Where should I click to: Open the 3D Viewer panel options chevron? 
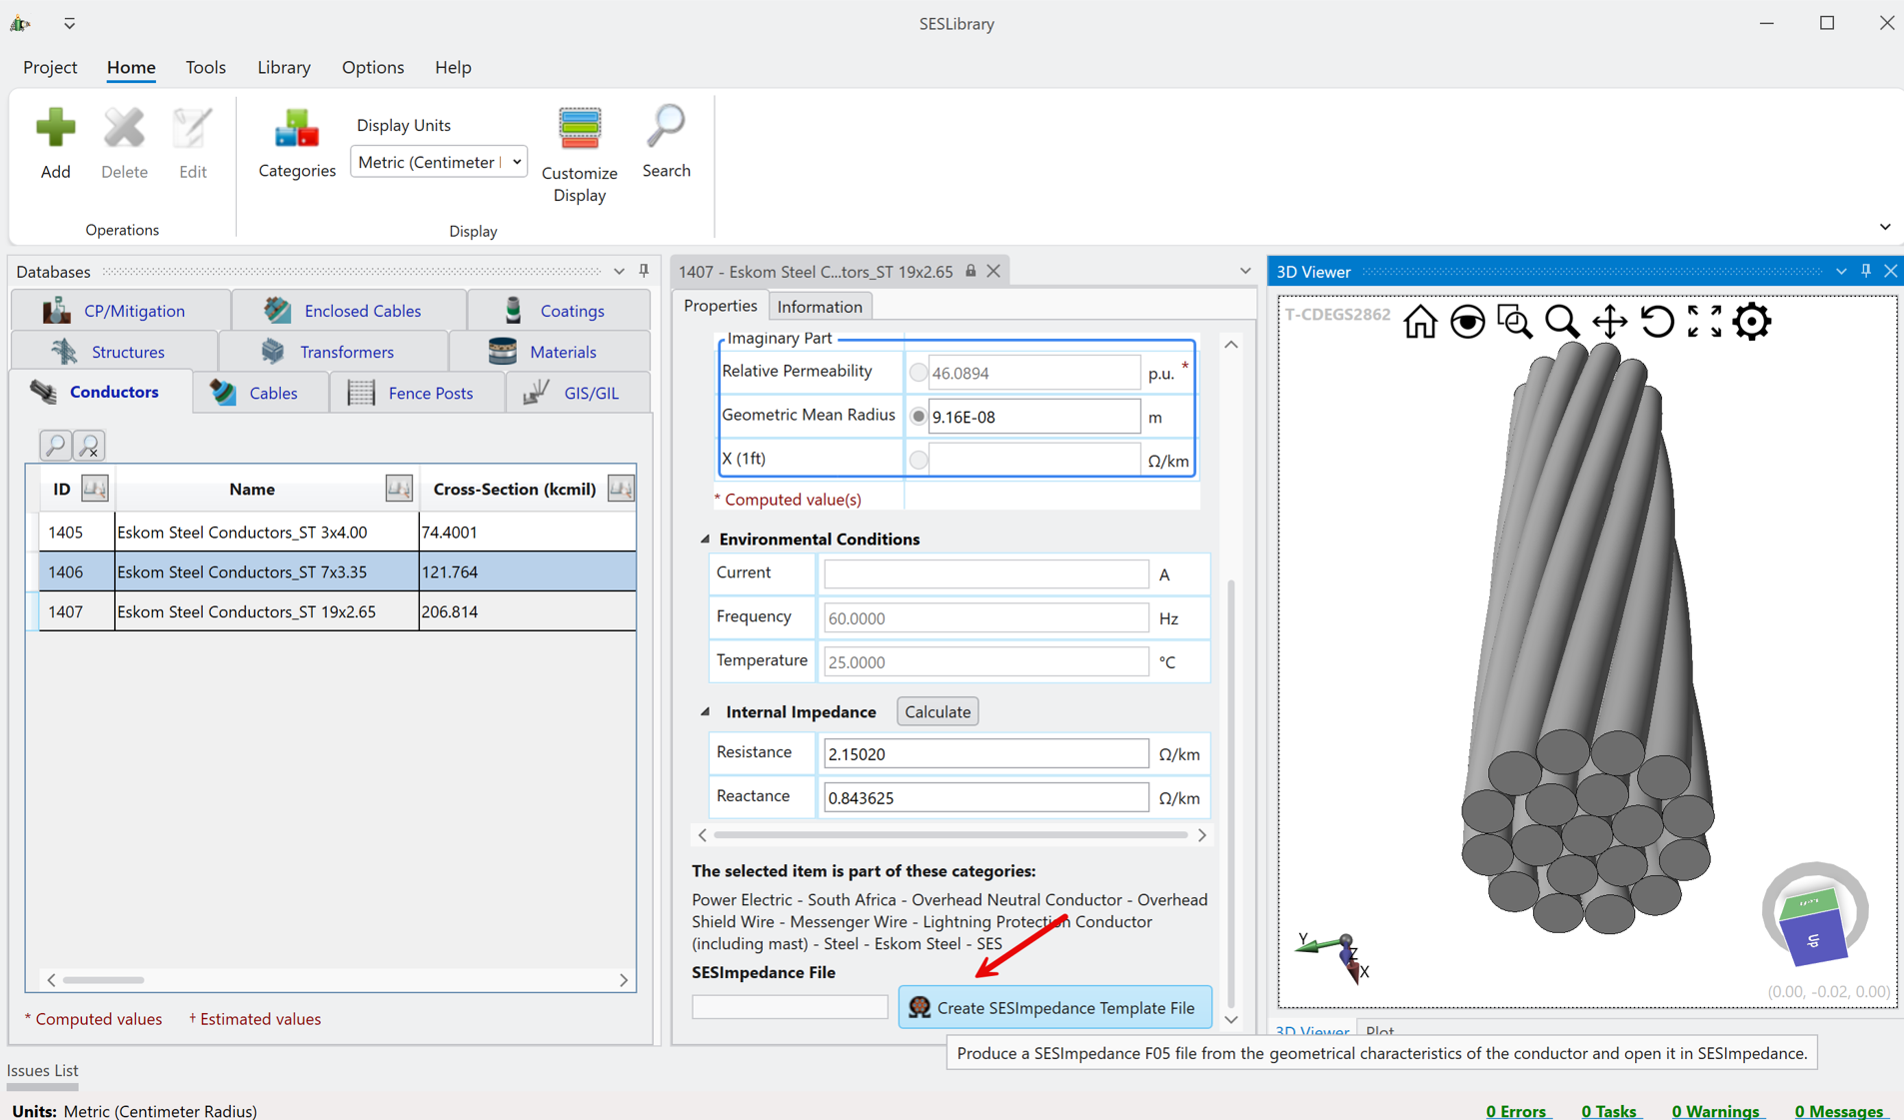click(x=1840, y=271)
